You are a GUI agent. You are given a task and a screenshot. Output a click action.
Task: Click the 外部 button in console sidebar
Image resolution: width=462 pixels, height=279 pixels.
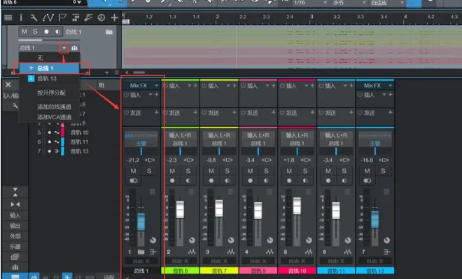tap(15, 236)
